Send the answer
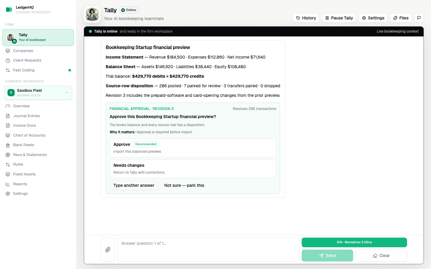Image resolution: width=431 pixels, height=269 pixels. [x=327, y=256]
